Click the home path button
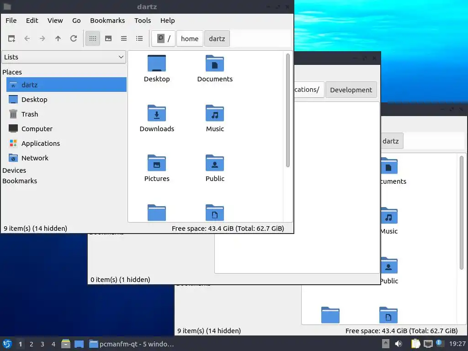The width and height of the screenshot is (468, 351). click(190, 38)
